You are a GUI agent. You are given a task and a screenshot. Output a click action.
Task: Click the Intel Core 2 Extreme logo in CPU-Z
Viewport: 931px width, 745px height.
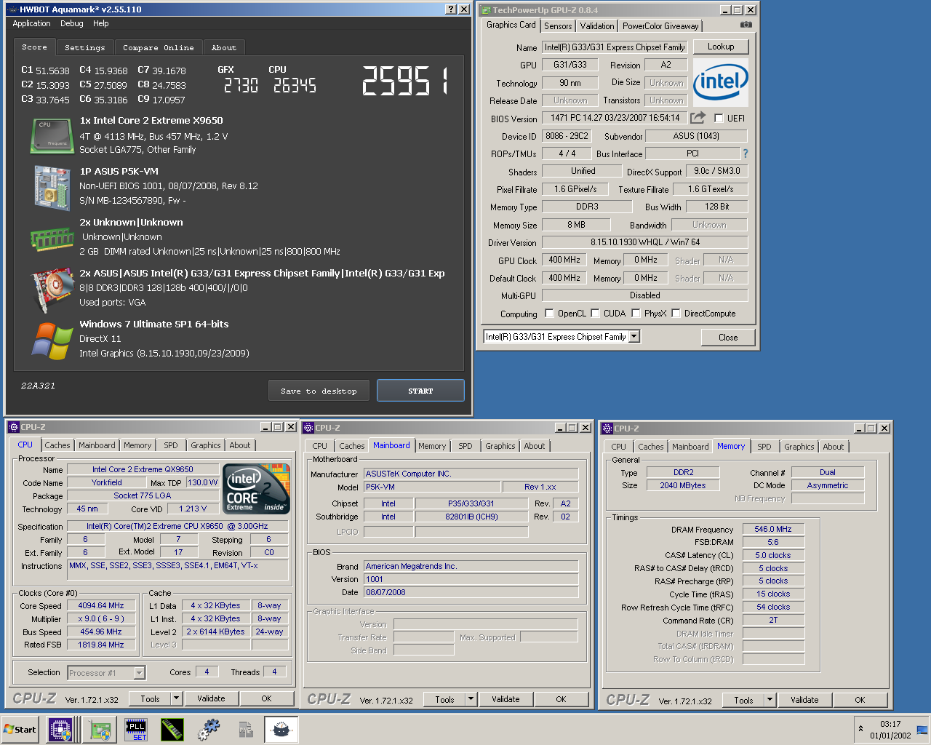coord(257,488)
